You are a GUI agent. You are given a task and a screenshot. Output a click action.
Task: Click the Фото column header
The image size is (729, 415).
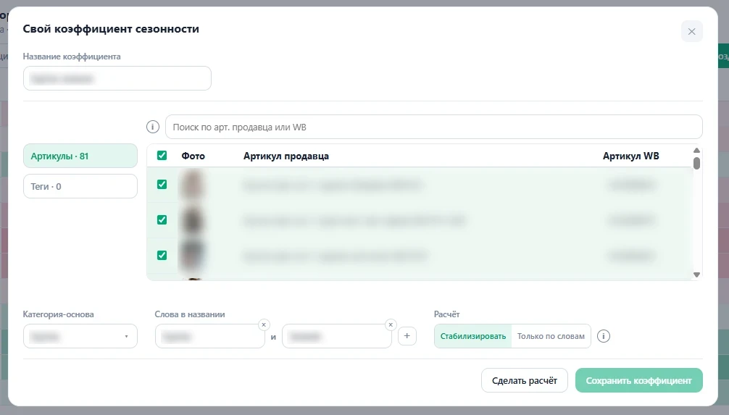click(193, 156)
